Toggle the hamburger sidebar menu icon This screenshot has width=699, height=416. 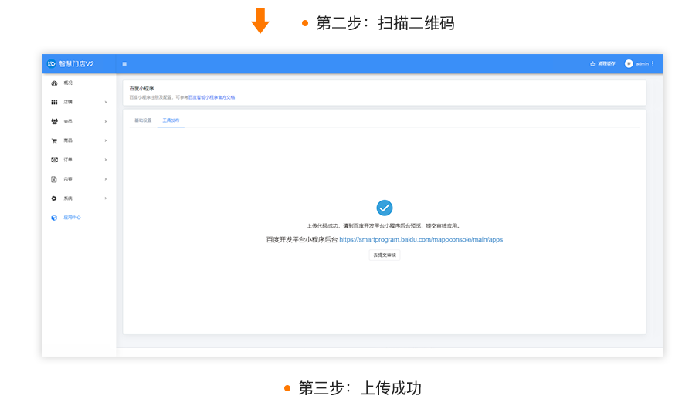[x=124, y=63]
